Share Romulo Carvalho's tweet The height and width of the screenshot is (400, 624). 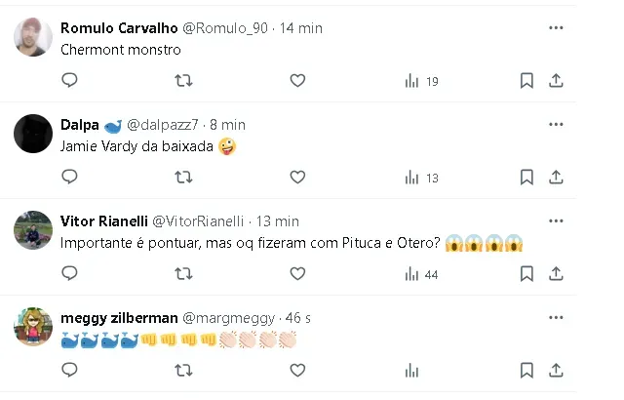coord(556,81)
